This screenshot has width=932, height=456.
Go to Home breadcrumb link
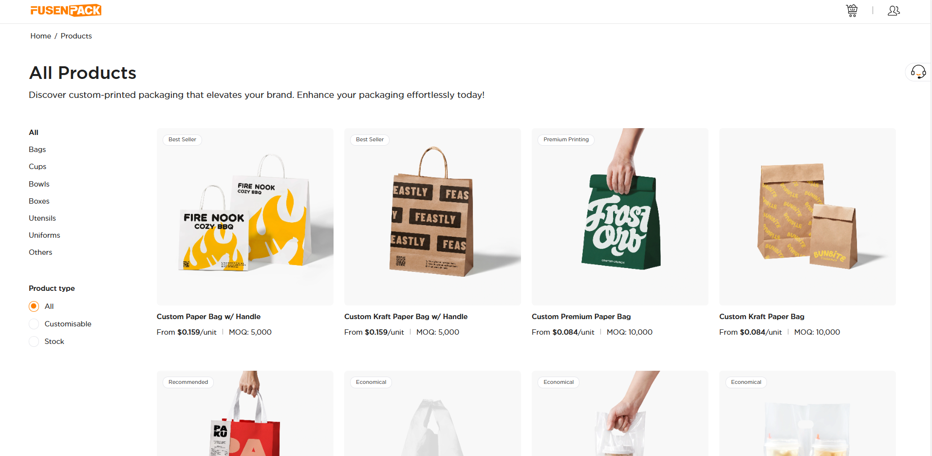click(40, 36)
